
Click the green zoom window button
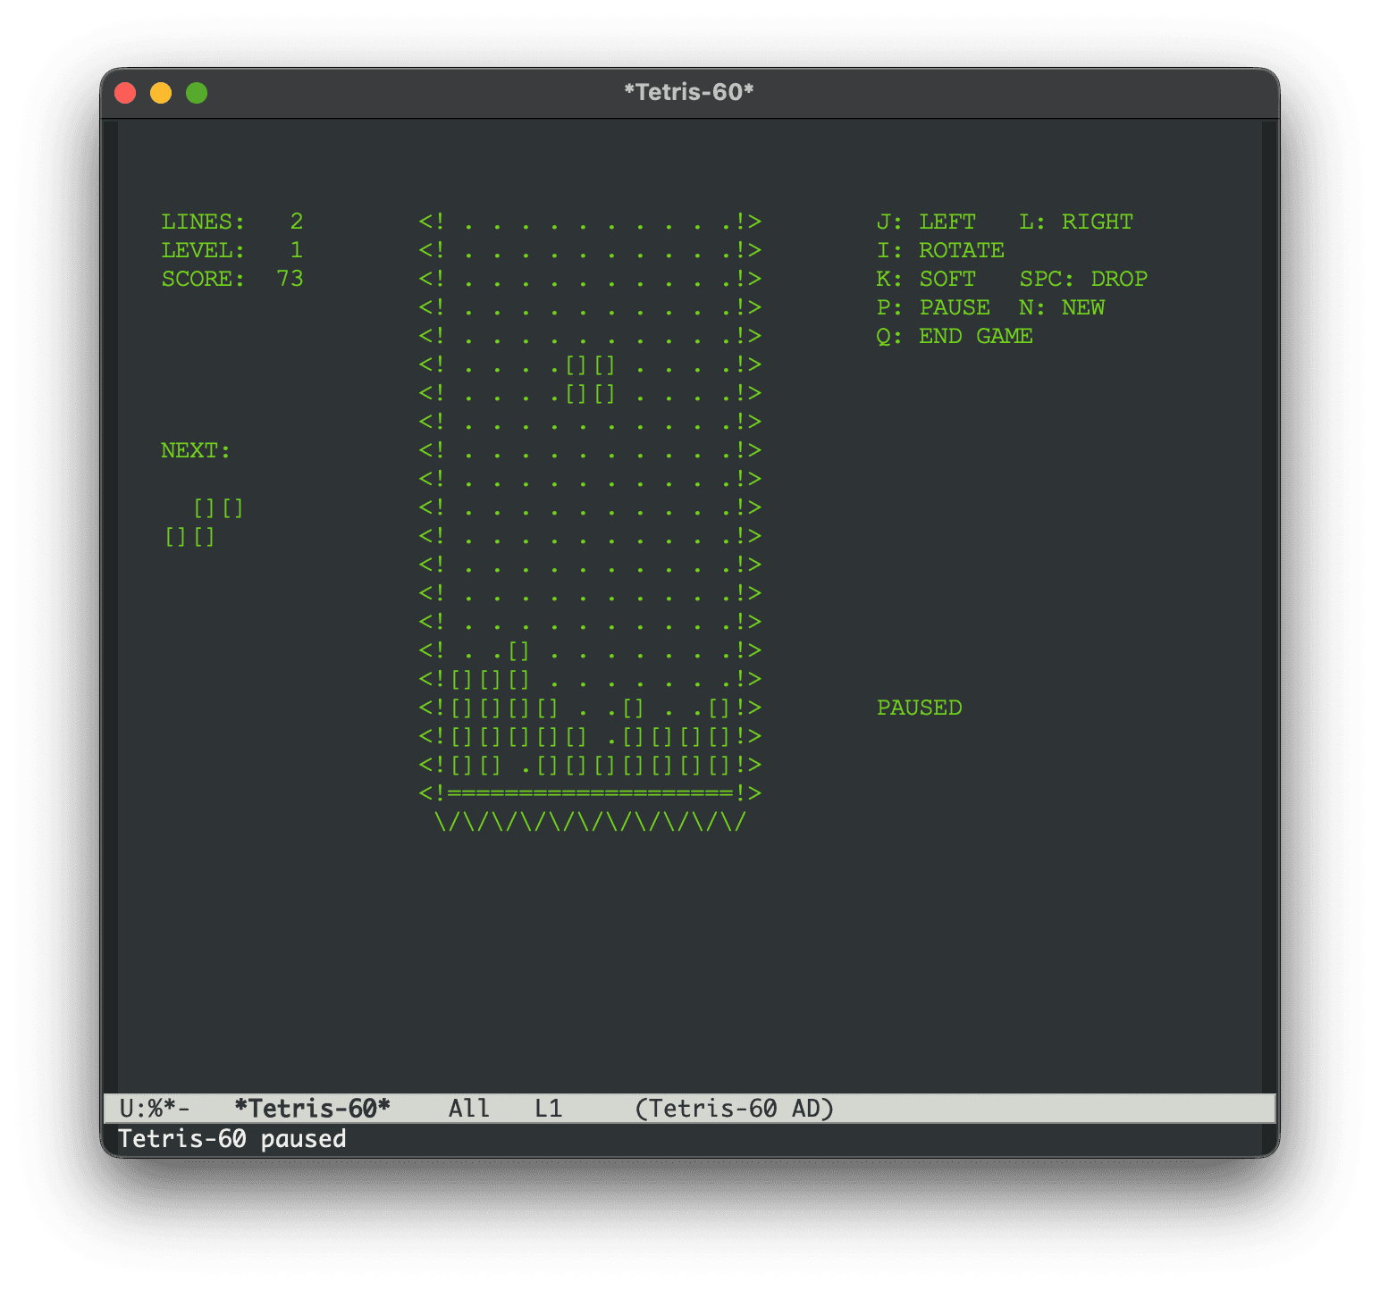197,93
